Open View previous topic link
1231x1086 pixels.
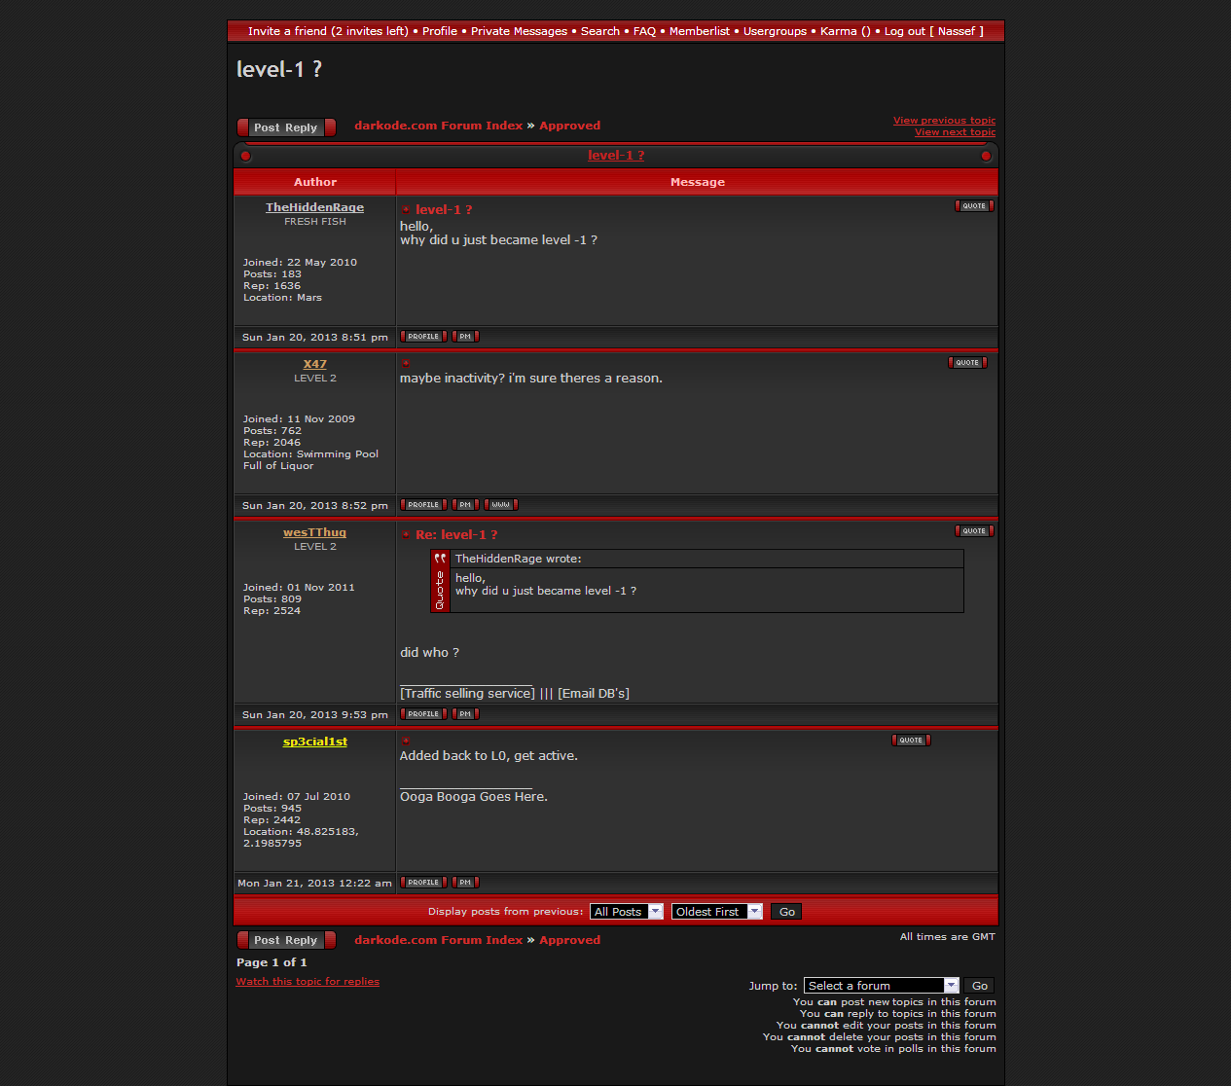coord(944,121)
